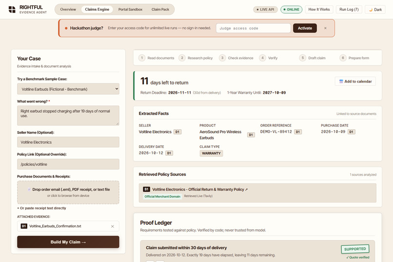Click the ONLINE status indicator

tap(291, 10)
